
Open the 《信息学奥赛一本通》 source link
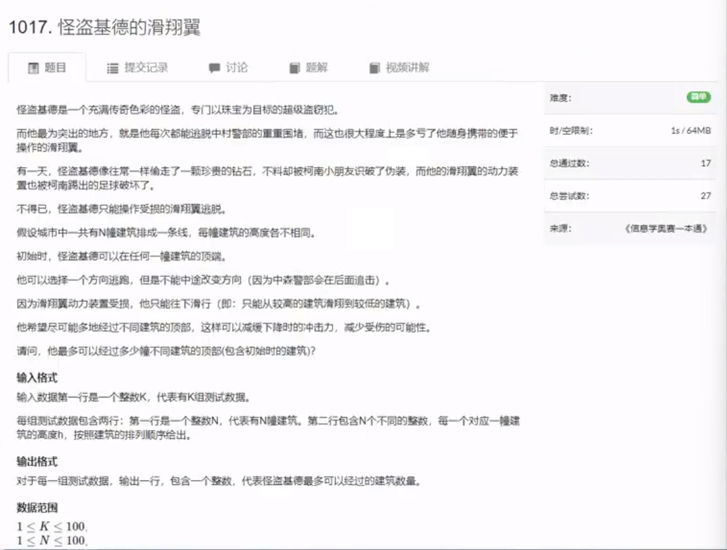[x=666, y=228]
